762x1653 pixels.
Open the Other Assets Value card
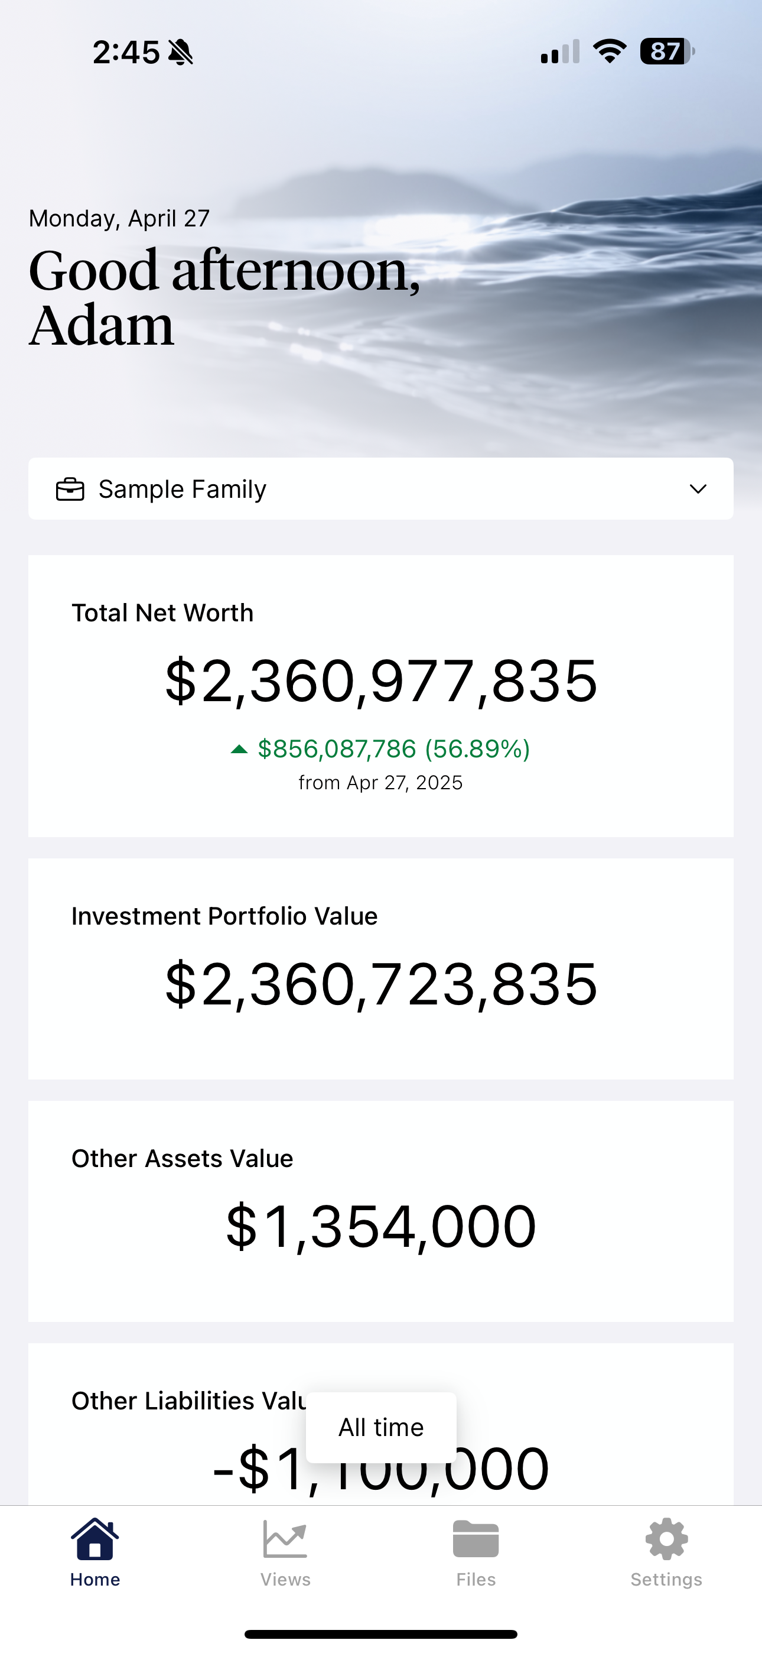click(x=381, y=1211)
